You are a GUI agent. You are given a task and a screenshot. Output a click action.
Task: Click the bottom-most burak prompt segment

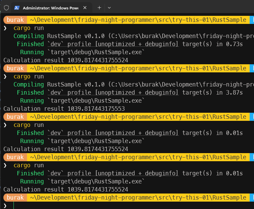[x=15, y=198]
